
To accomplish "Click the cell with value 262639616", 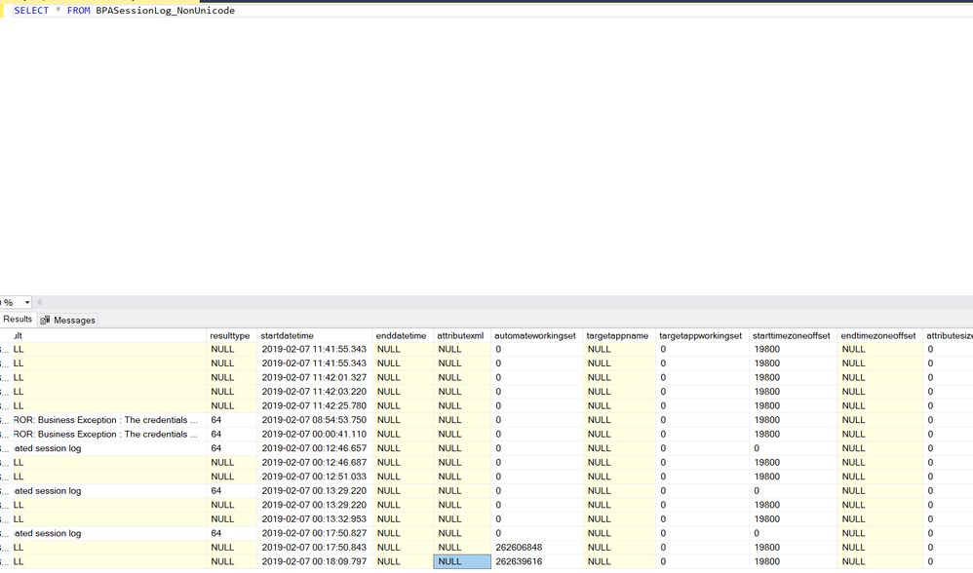I will [x=519, y=561].
